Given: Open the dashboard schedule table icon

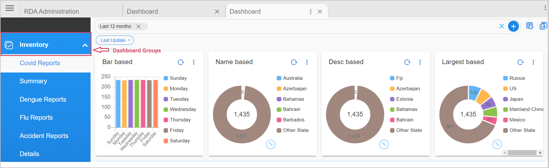Looking at the screenshot, I should tap(529, 26).
